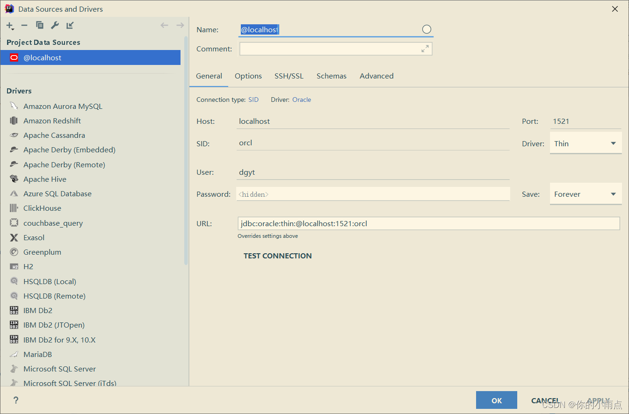This screenshot has width=629, height=414.
Task: Click HSQLDB (Local) driver icon
Action: click(14, 281)
